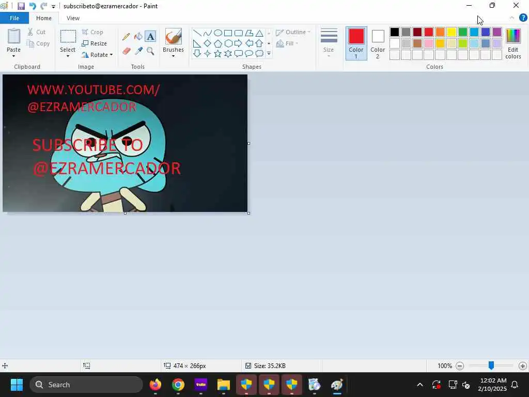529x397 pixels.
Task: Choose the Pentagon shape
Action: click(x=218, y=43)
